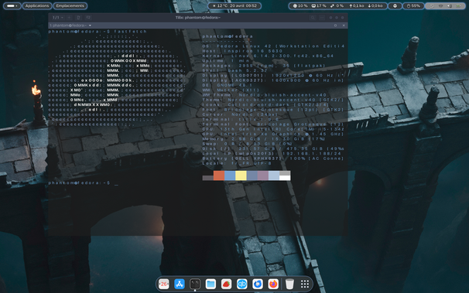Close the terminal pane with the x icon
This screenshot has height=293, width=469.
tap(344, 26)
